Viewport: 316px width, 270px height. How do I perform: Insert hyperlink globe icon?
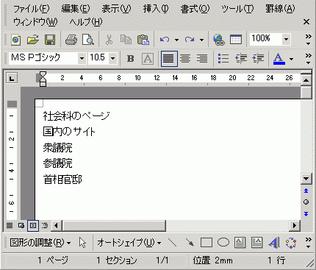219,40
